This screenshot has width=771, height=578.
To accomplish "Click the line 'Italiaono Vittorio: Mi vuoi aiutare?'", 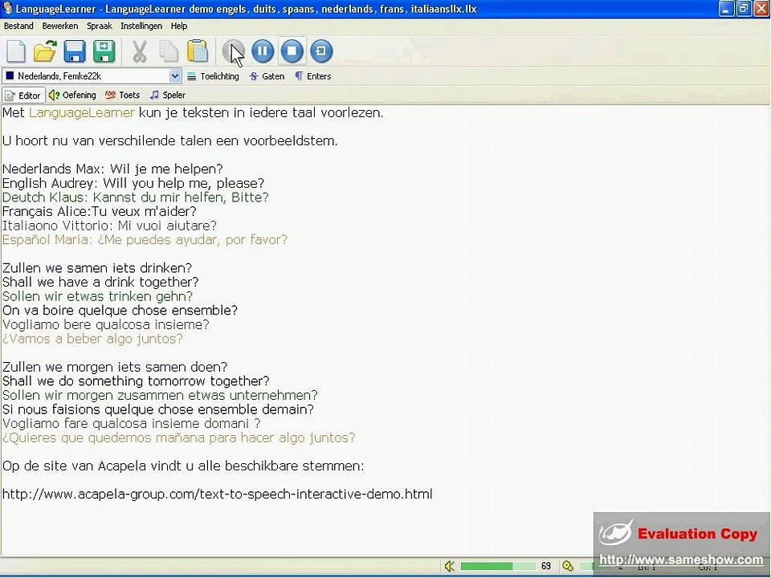I will (110, 226).
